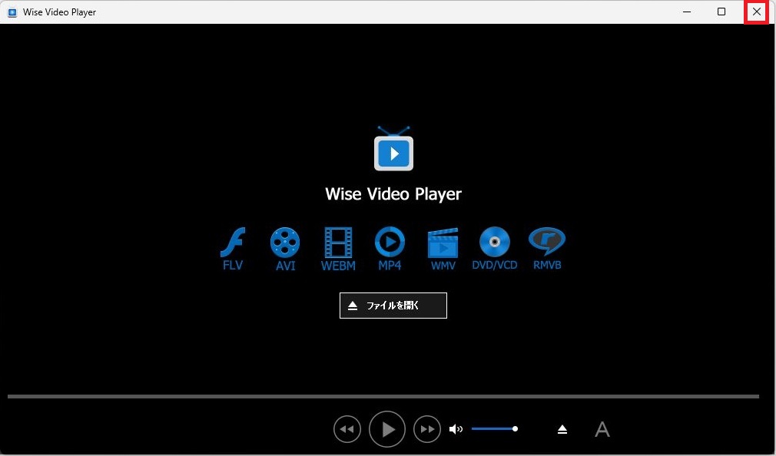Close the Wise Video Player window

(757, 12)
